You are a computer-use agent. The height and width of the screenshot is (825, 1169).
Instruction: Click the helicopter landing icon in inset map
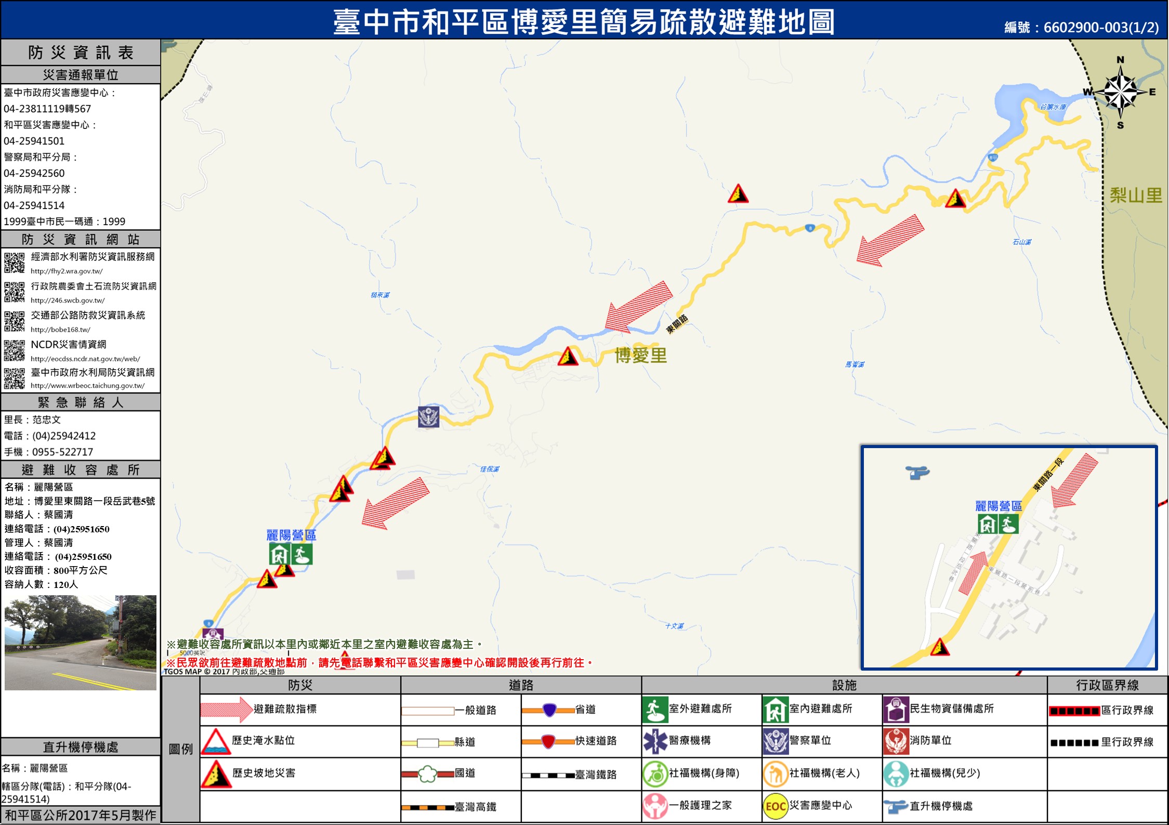click(x=917, y=473)
